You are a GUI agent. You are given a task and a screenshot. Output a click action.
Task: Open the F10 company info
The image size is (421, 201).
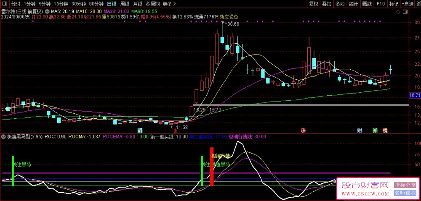point(381,4)
